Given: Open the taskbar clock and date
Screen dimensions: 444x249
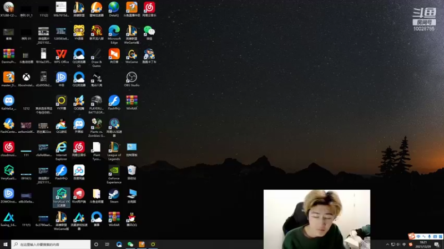Looking at the screenshot, I should click(423, 245).
